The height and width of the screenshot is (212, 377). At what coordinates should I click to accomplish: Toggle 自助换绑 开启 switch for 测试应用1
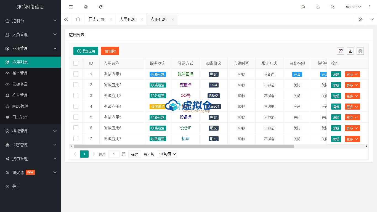click(x=297, y=74)
